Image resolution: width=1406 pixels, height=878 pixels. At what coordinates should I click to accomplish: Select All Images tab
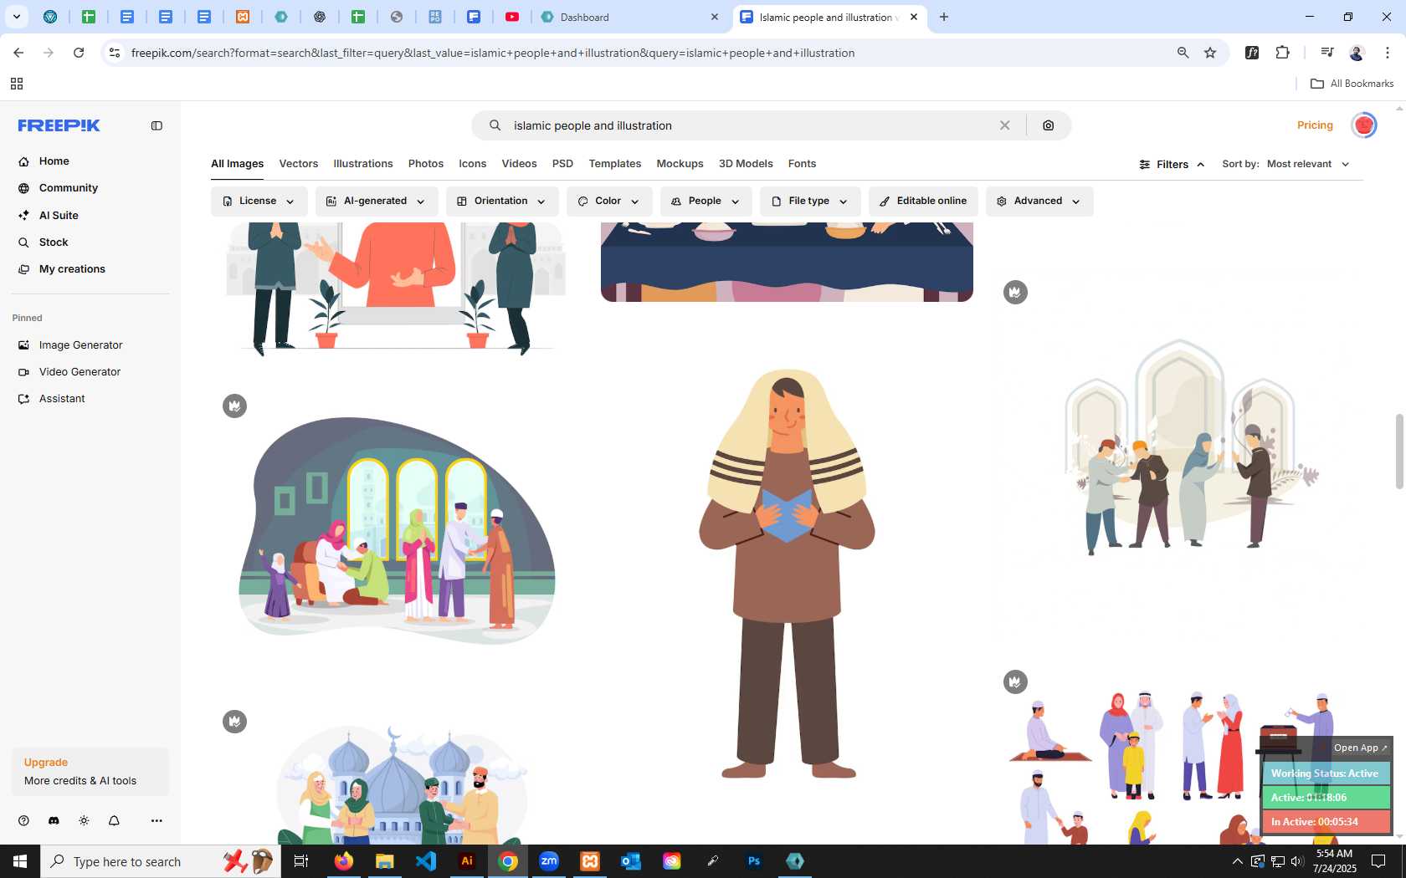coord(237,164)
